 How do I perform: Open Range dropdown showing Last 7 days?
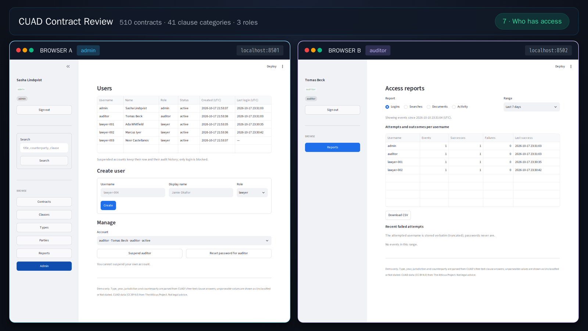(x=531, y=107)
